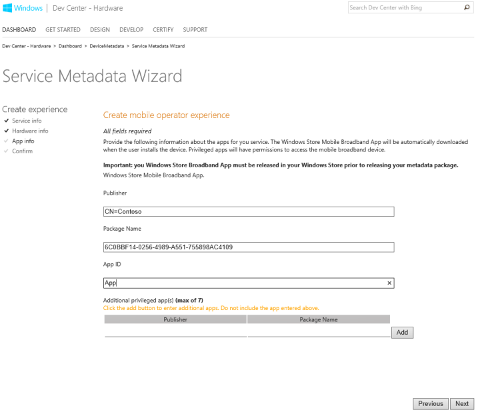This screenshot has height=414, width=480.
Task: Go to DeviceMetadata breadcrumb link
Action: click(107, 46)
